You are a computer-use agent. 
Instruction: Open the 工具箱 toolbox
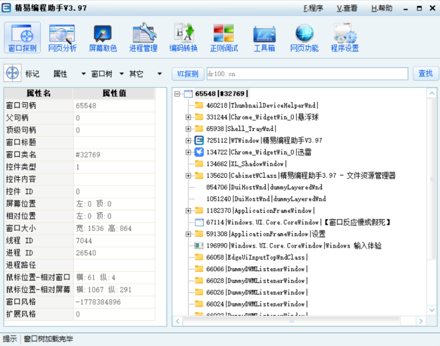click(265, 37)
